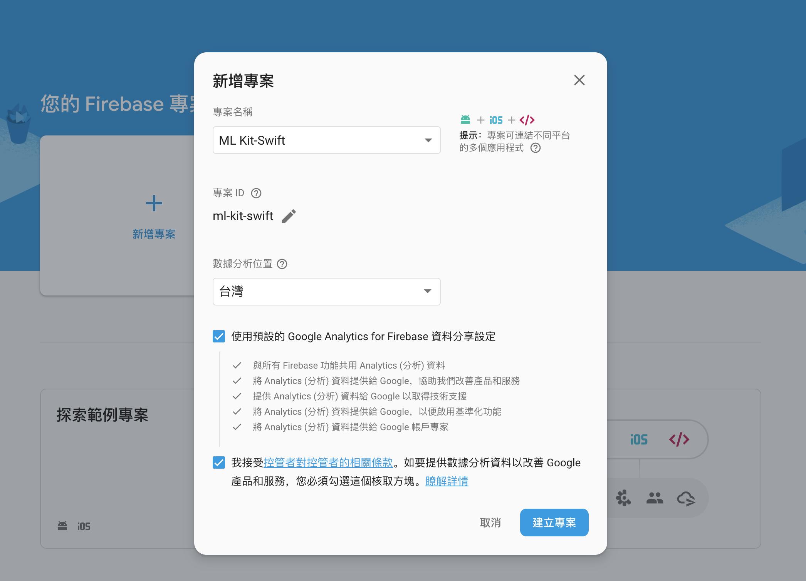Click the plus icon on the 新增專案 card

[154, 203]
